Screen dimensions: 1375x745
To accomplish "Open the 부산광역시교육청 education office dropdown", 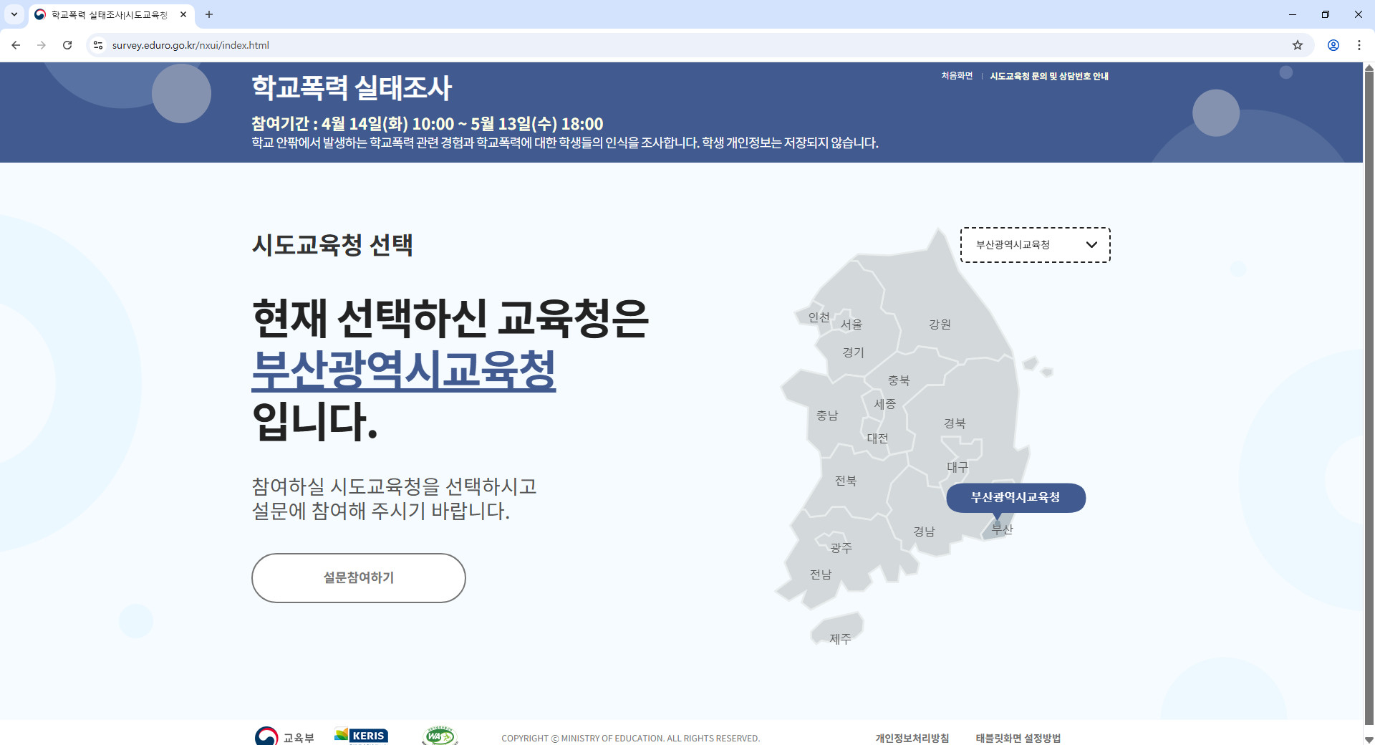I will click(x=1034, y=245).
